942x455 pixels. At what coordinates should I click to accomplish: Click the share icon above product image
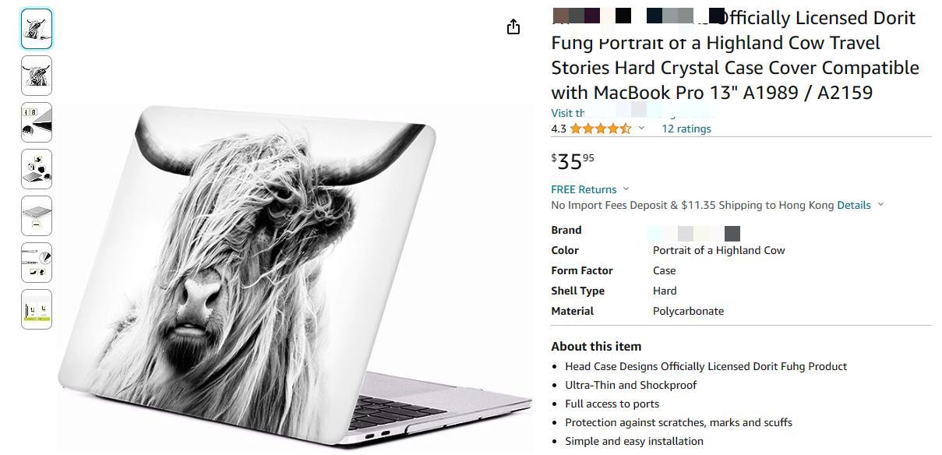click(x=513, y=27)
